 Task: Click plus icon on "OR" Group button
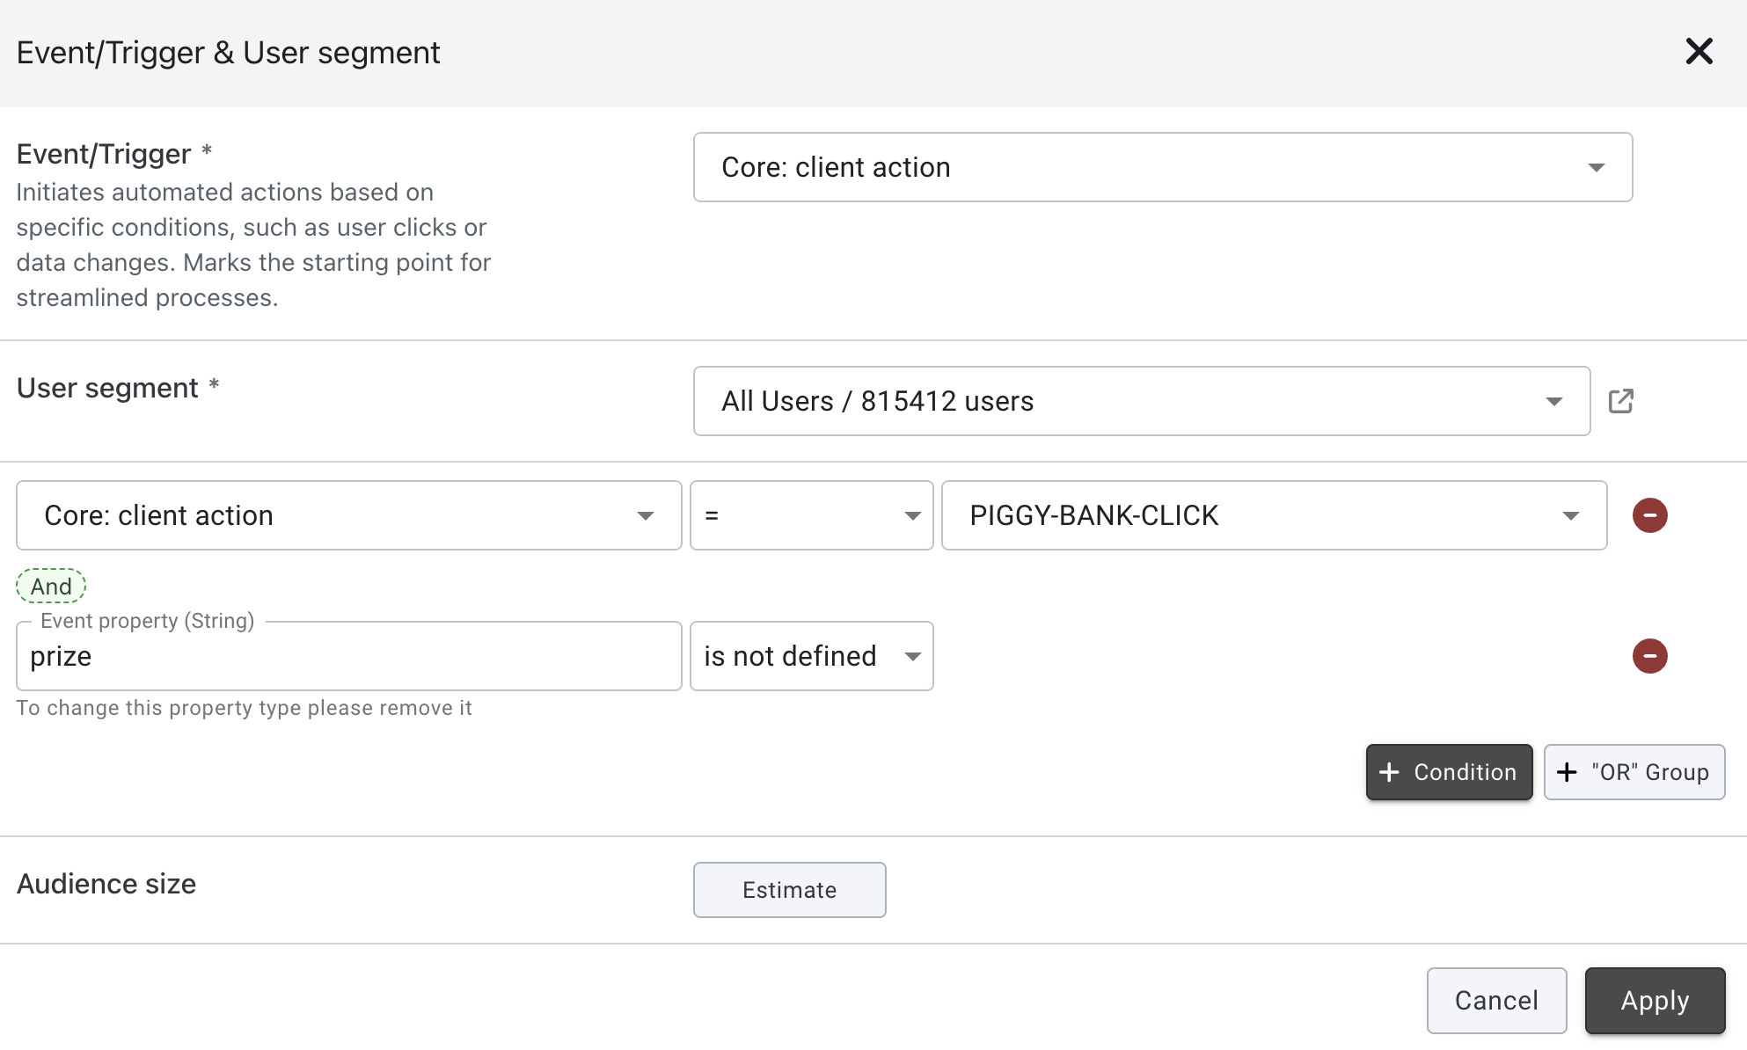(1567, 772)
